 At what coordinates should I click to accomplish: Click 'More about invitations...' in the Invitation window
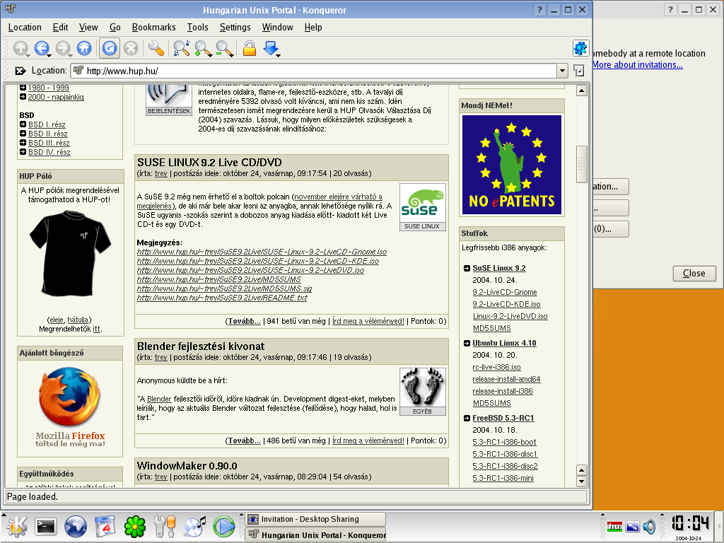[x=637, y=64]
